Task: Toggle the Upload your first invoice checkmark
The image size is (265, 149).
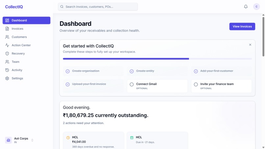Action: point(68,84)
